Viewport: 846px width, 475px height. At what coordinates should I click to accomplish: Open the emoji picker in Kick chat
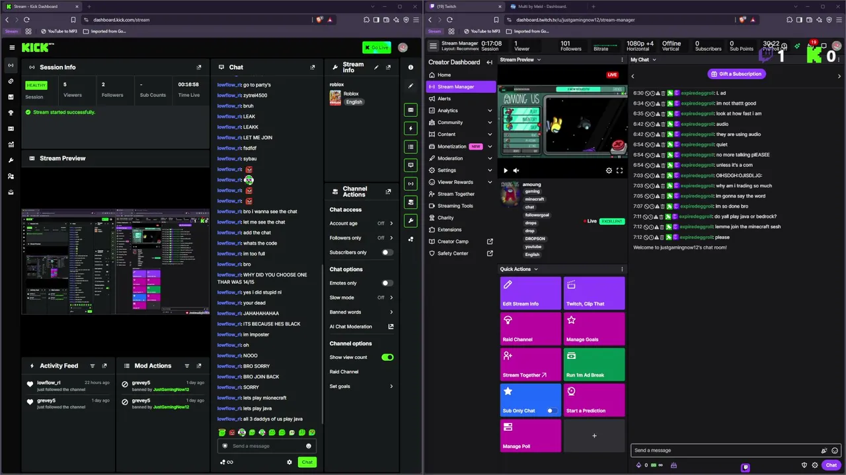(308, 446)
